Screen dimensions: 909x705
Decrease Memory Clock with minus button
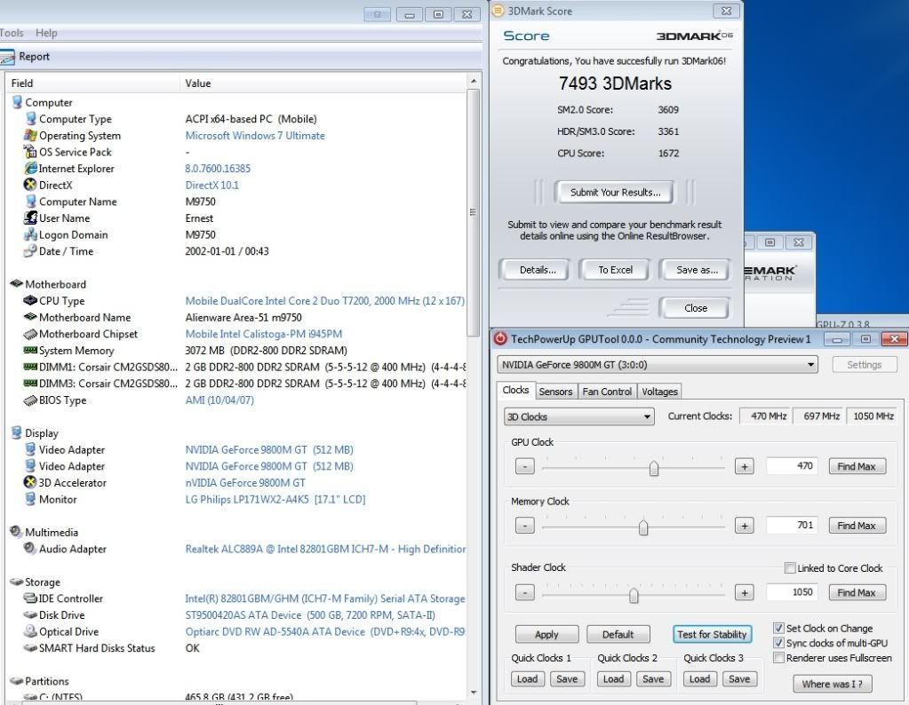click(x=524, y=526)
